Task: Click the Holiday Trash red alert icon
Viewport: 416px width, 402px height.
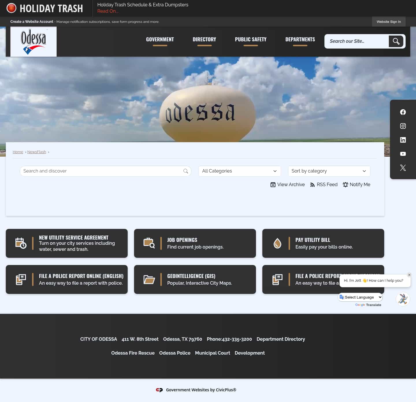Action: [x=11, y=8]
